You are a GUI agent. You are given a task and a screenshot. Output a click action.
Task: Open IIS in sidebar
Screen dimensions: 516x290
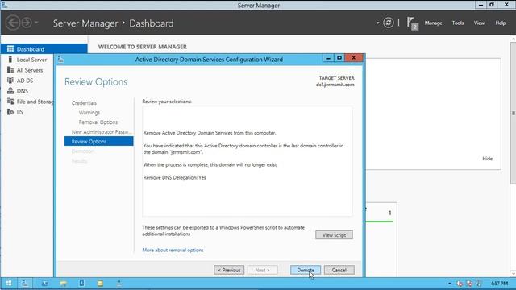(x=19, y=112)
